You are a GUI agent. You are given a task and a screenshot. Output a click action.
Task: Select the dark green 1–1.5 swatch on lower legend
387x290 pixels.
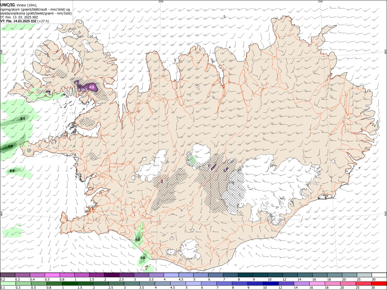coord(70,283)
